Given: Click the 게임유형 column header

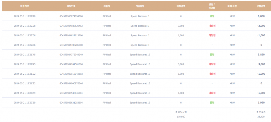Looking at the screenshot, I should [x=140, y=6].
